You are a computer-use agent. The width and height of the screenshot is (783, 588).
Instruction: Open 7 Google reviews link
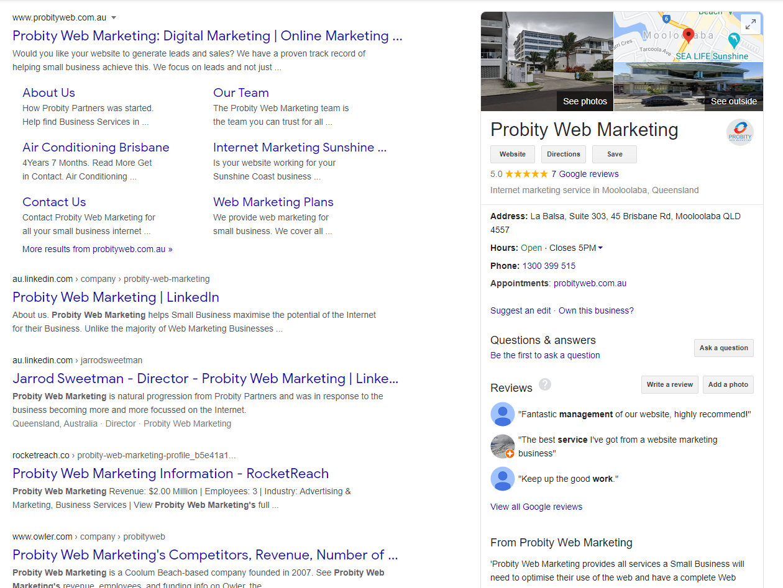pyautogui.click(x=585, y=174)
